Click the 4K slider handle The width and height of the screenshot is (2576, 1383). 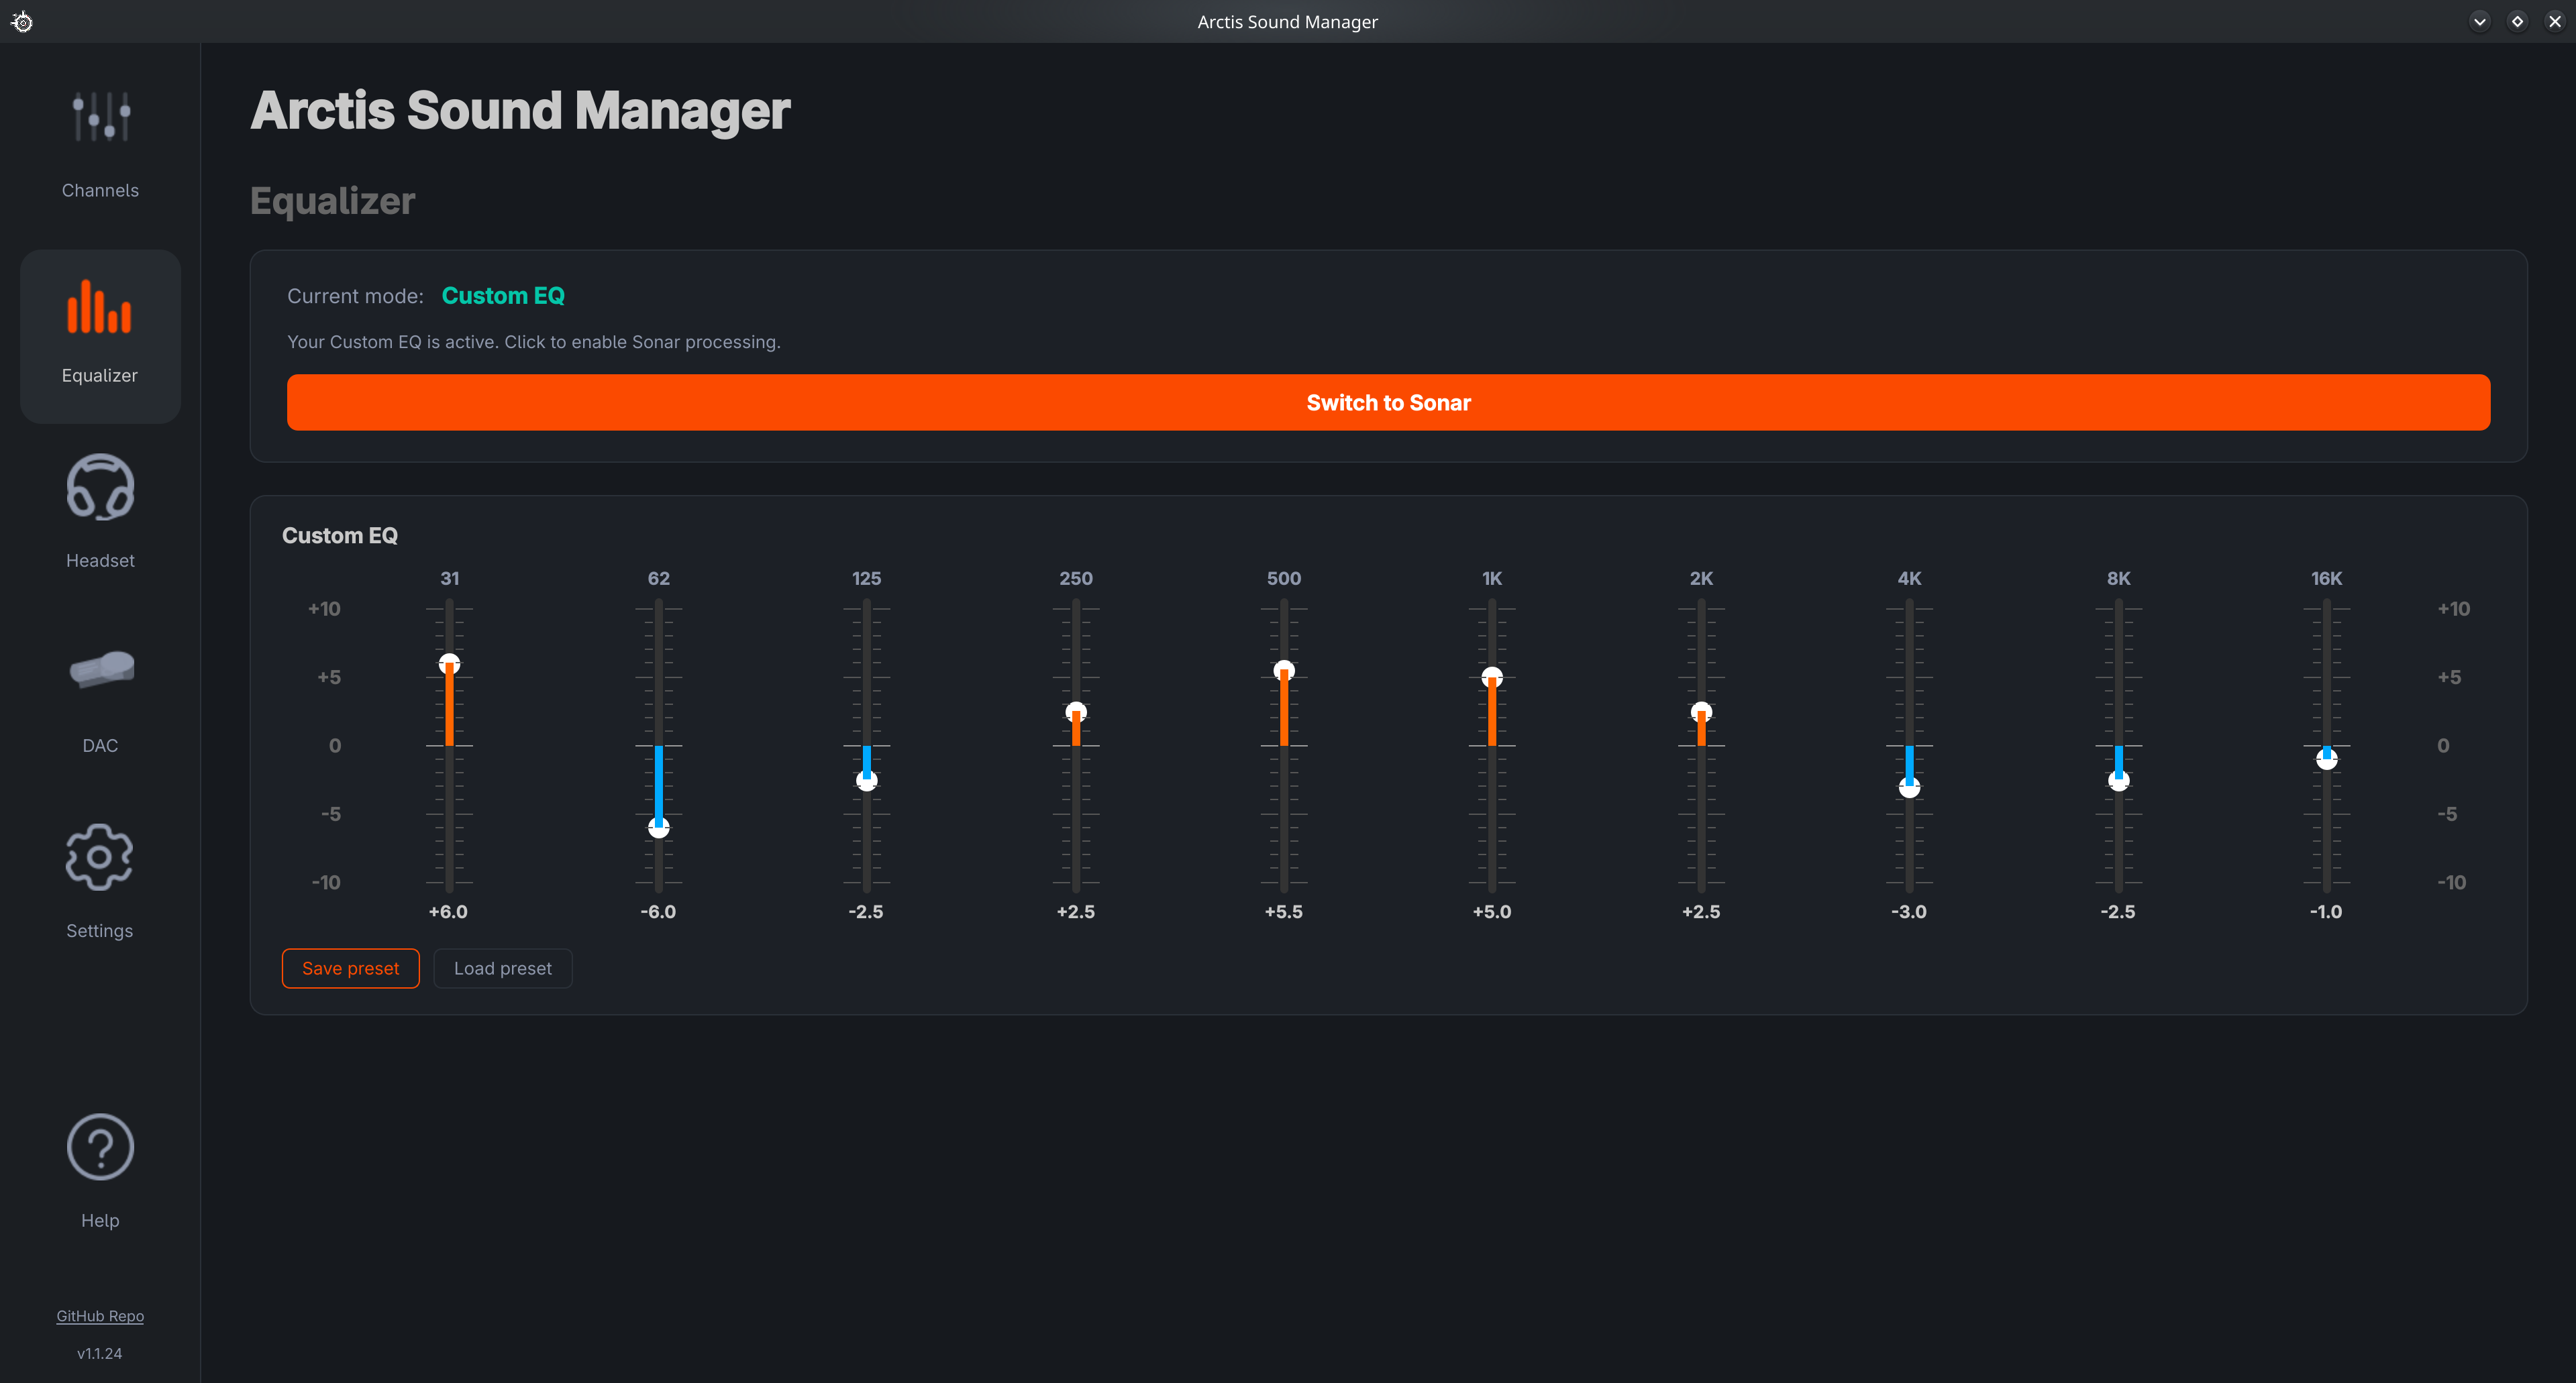coord(1909,787)
